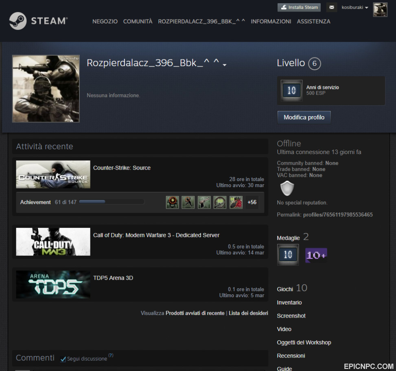Open the Counter-Strike: Source title link
The height and width of the screenshot is (371, 396).
pos(122,168)
